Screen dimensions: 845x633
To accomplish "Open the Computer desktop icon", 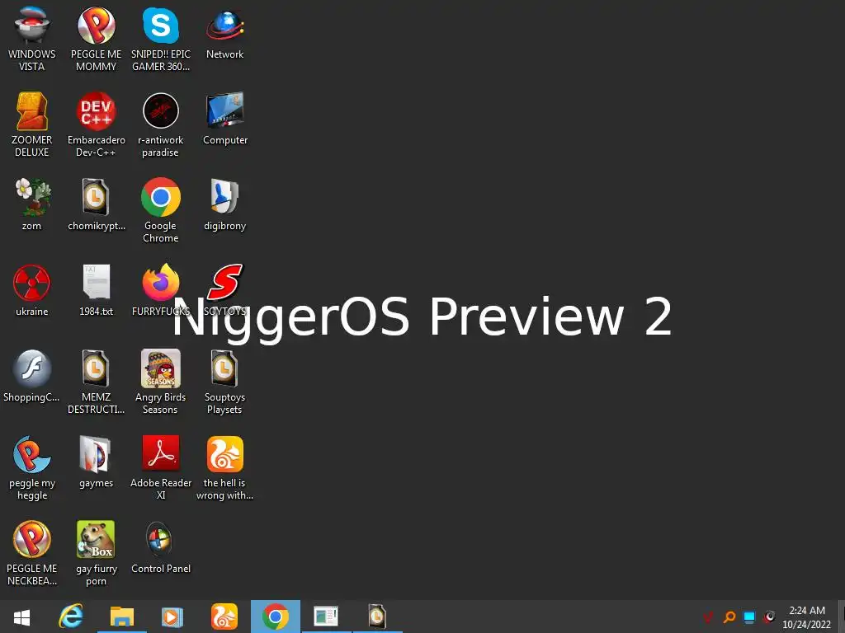I will pyautogui.click(x=224, y=119).
